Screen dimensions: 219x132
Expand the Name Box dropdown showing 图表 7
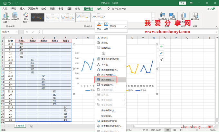[17, 32]
